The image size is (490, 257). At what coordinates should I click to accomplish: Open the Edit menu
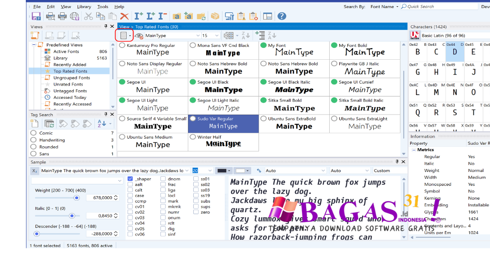pyautogui.click(x=51, y=7)
